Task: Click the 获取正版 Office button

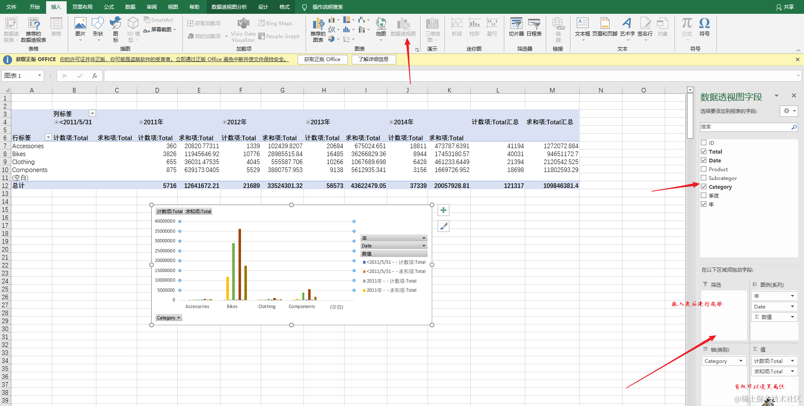Action: 322,59
